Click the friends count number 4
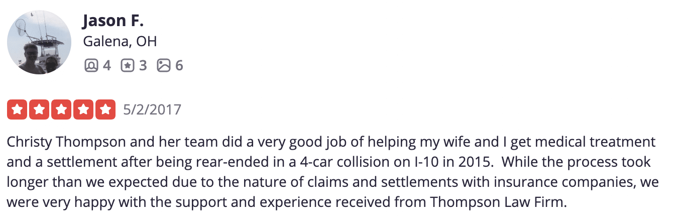The image size is (673, 222). tap(106, 65)
